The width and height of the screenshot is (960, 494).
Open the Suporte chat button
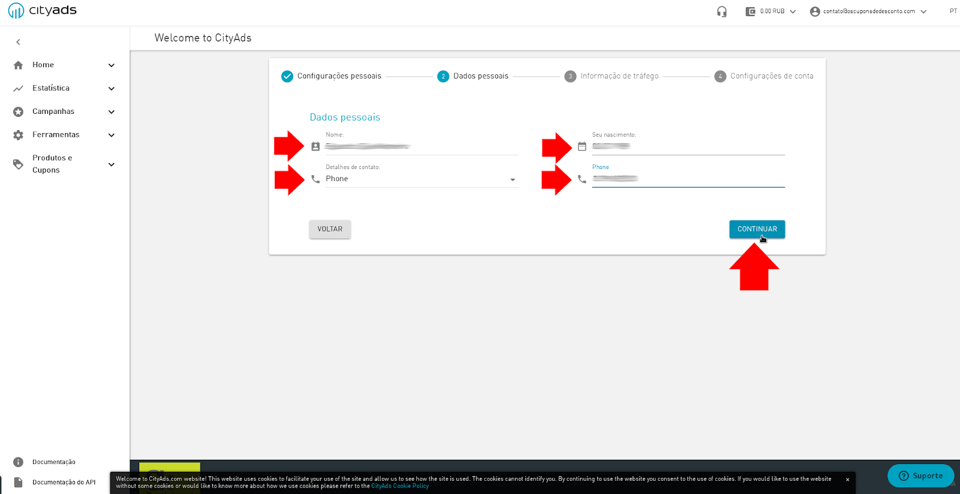pyautogui.click(x=921, y=475)
